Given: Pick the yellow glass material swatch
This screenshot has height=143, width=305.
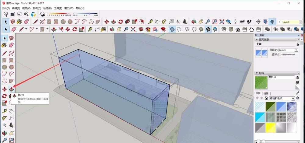Looking at the screenshot, I should [271, 128].
